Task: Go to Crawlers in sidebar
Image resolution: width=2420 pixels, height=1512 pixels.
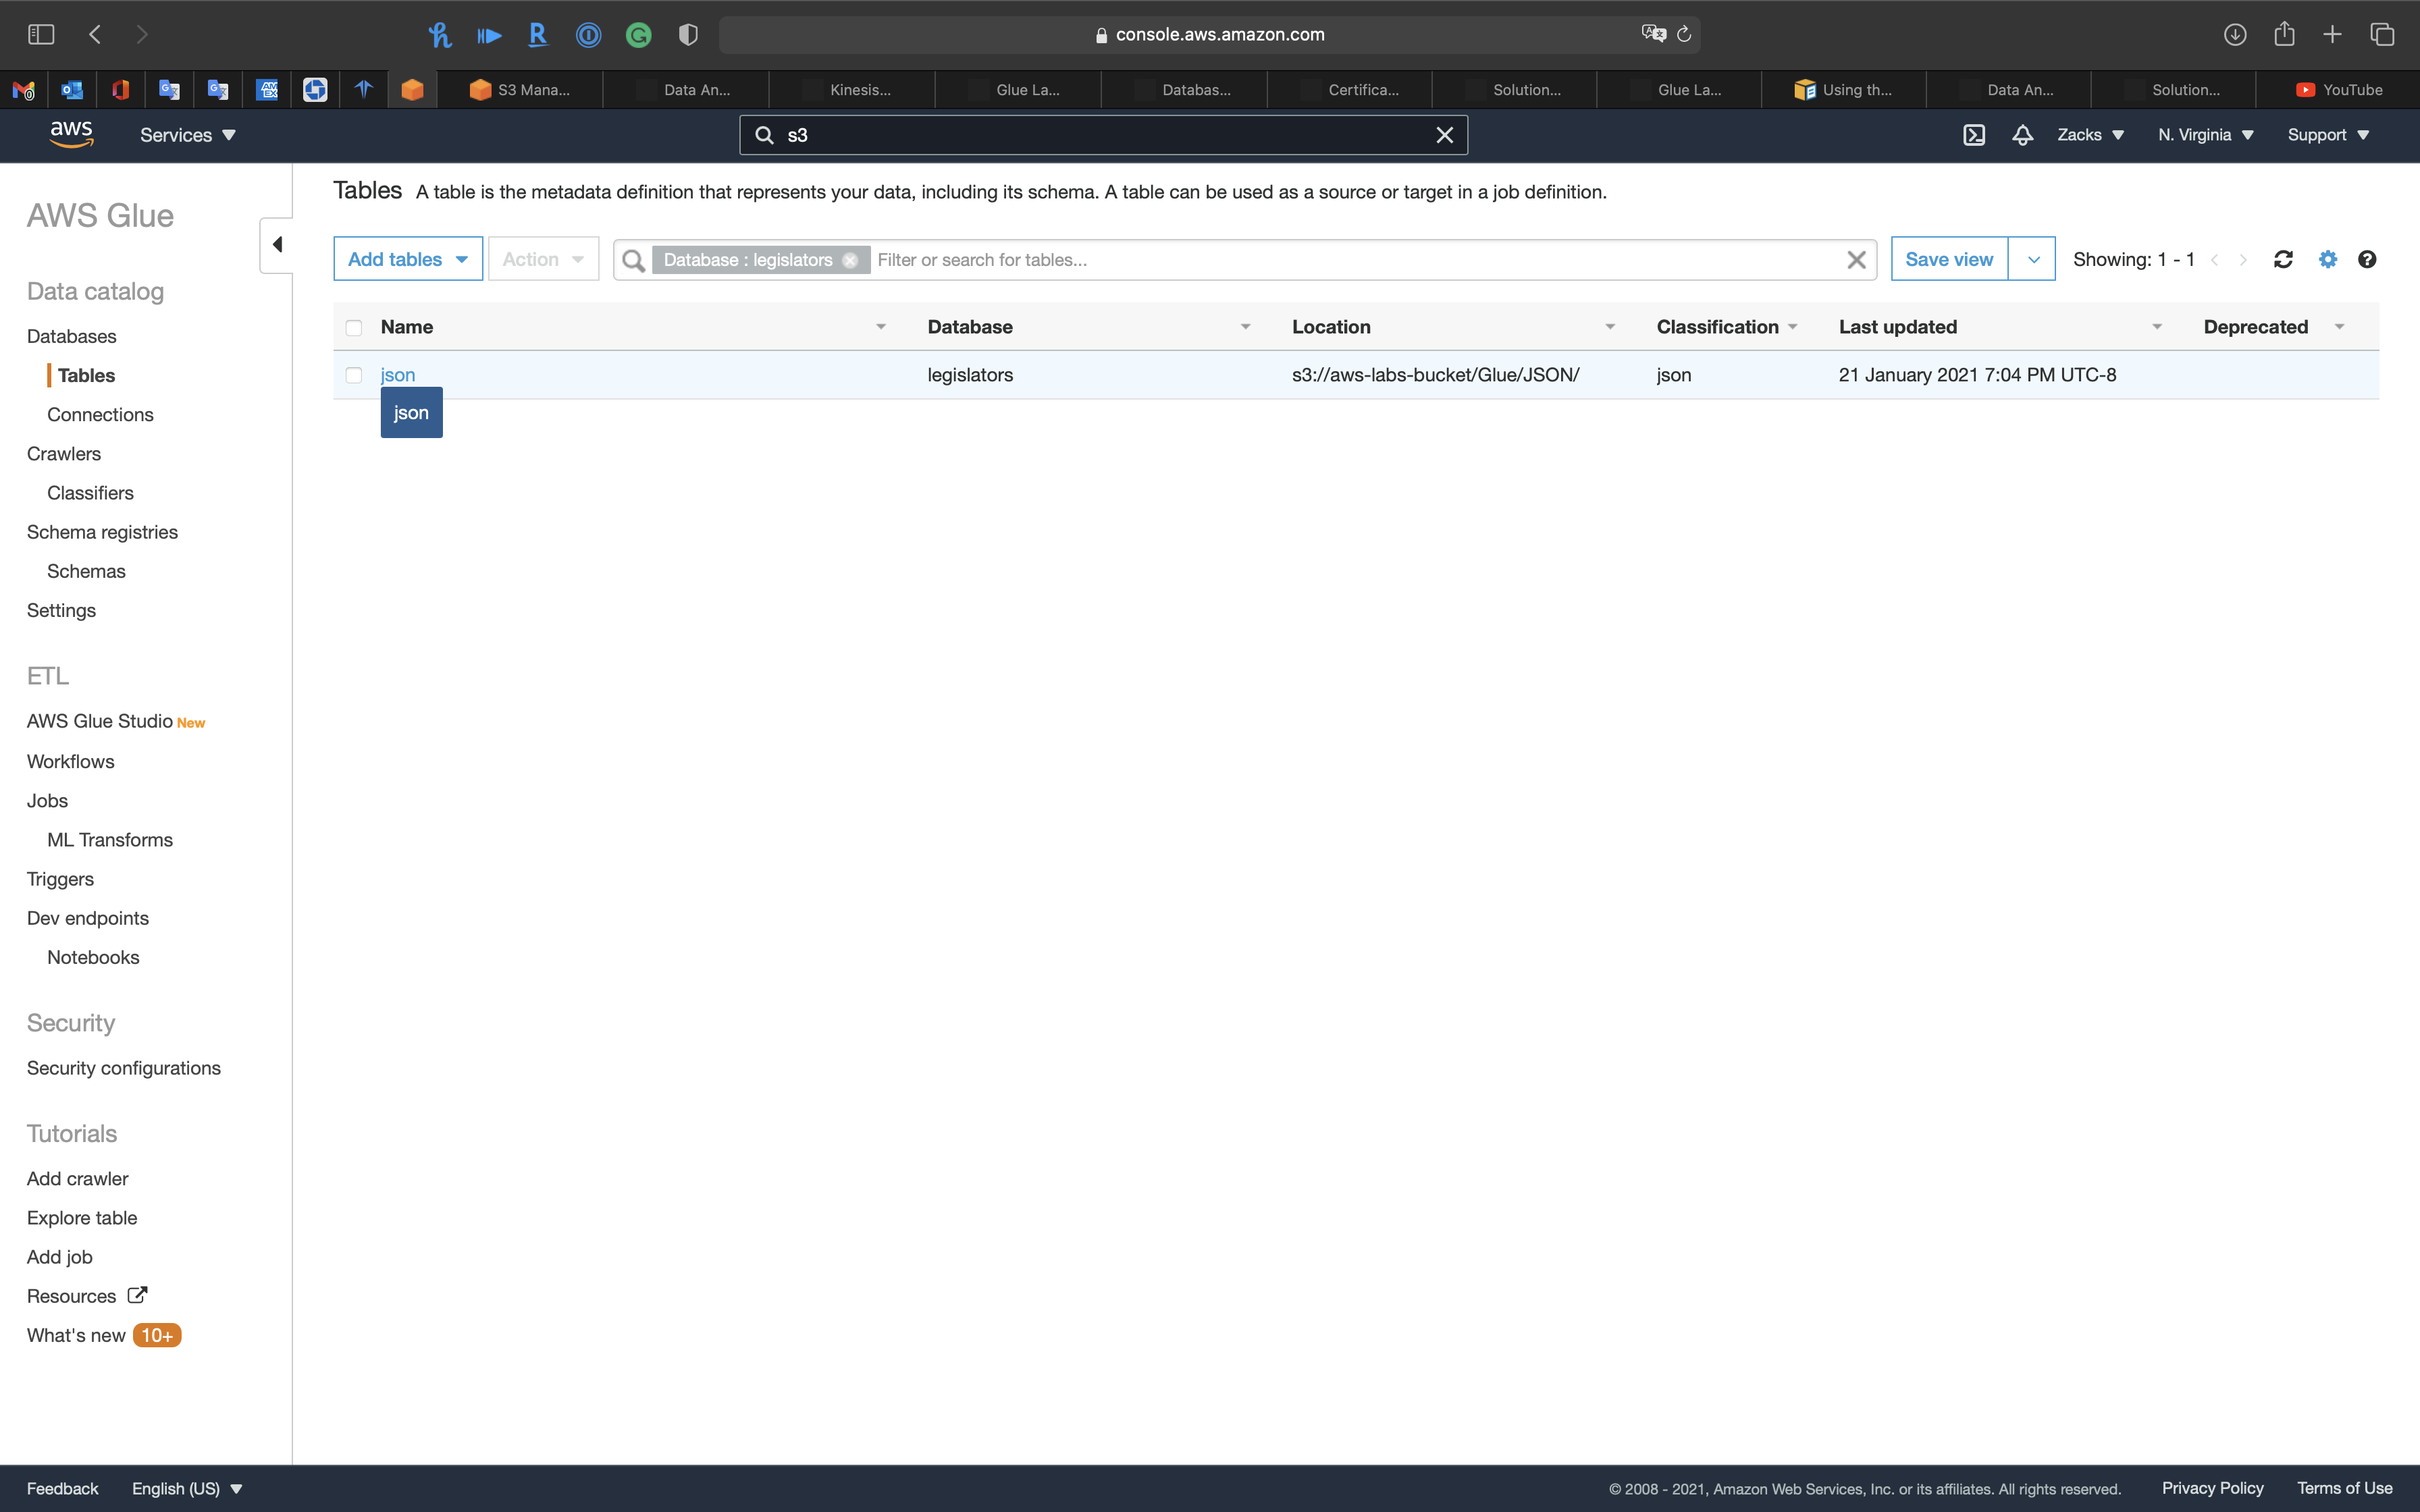Action: click(x=64, y=454)
